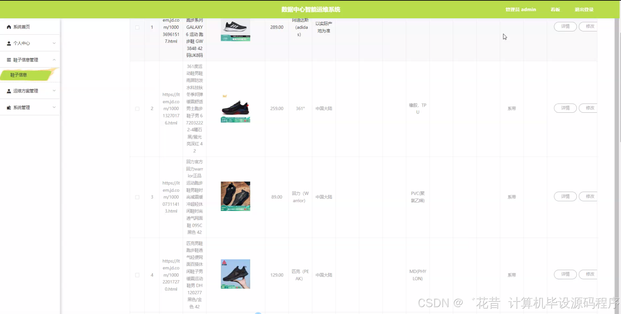621x314 pixels.
Task: Click the price cell 129.00
Action: point(277,275)
